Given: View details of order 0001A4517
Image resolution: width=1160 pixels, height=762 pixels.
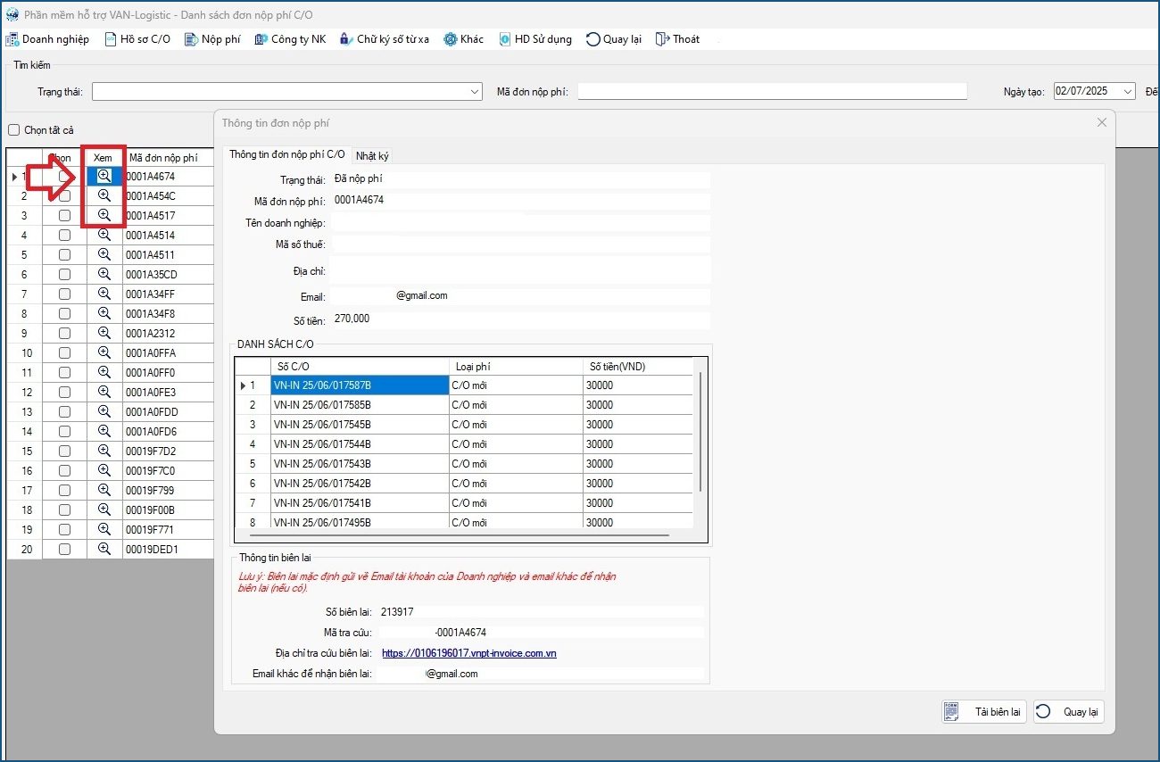Looking at the screenshot, I should [x=104, y=215].
